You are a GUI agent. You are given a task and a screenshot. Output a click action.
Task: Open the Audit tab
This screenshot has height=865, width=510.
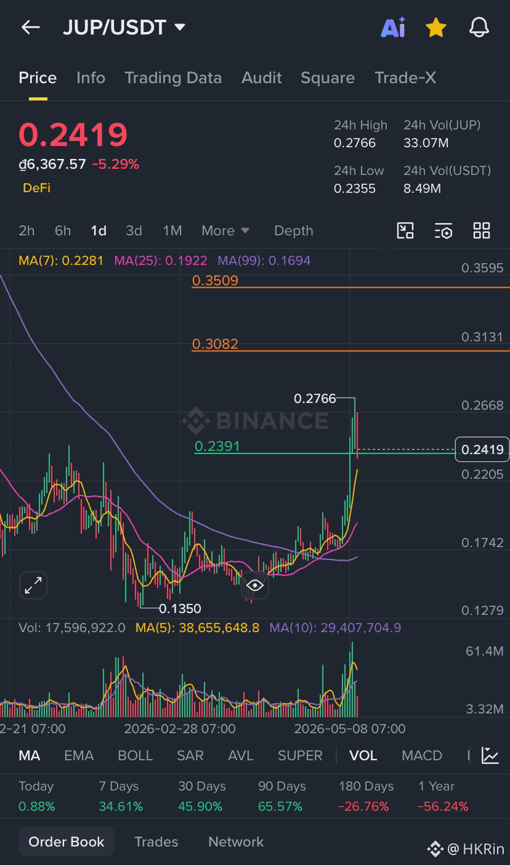pos(262,78)
